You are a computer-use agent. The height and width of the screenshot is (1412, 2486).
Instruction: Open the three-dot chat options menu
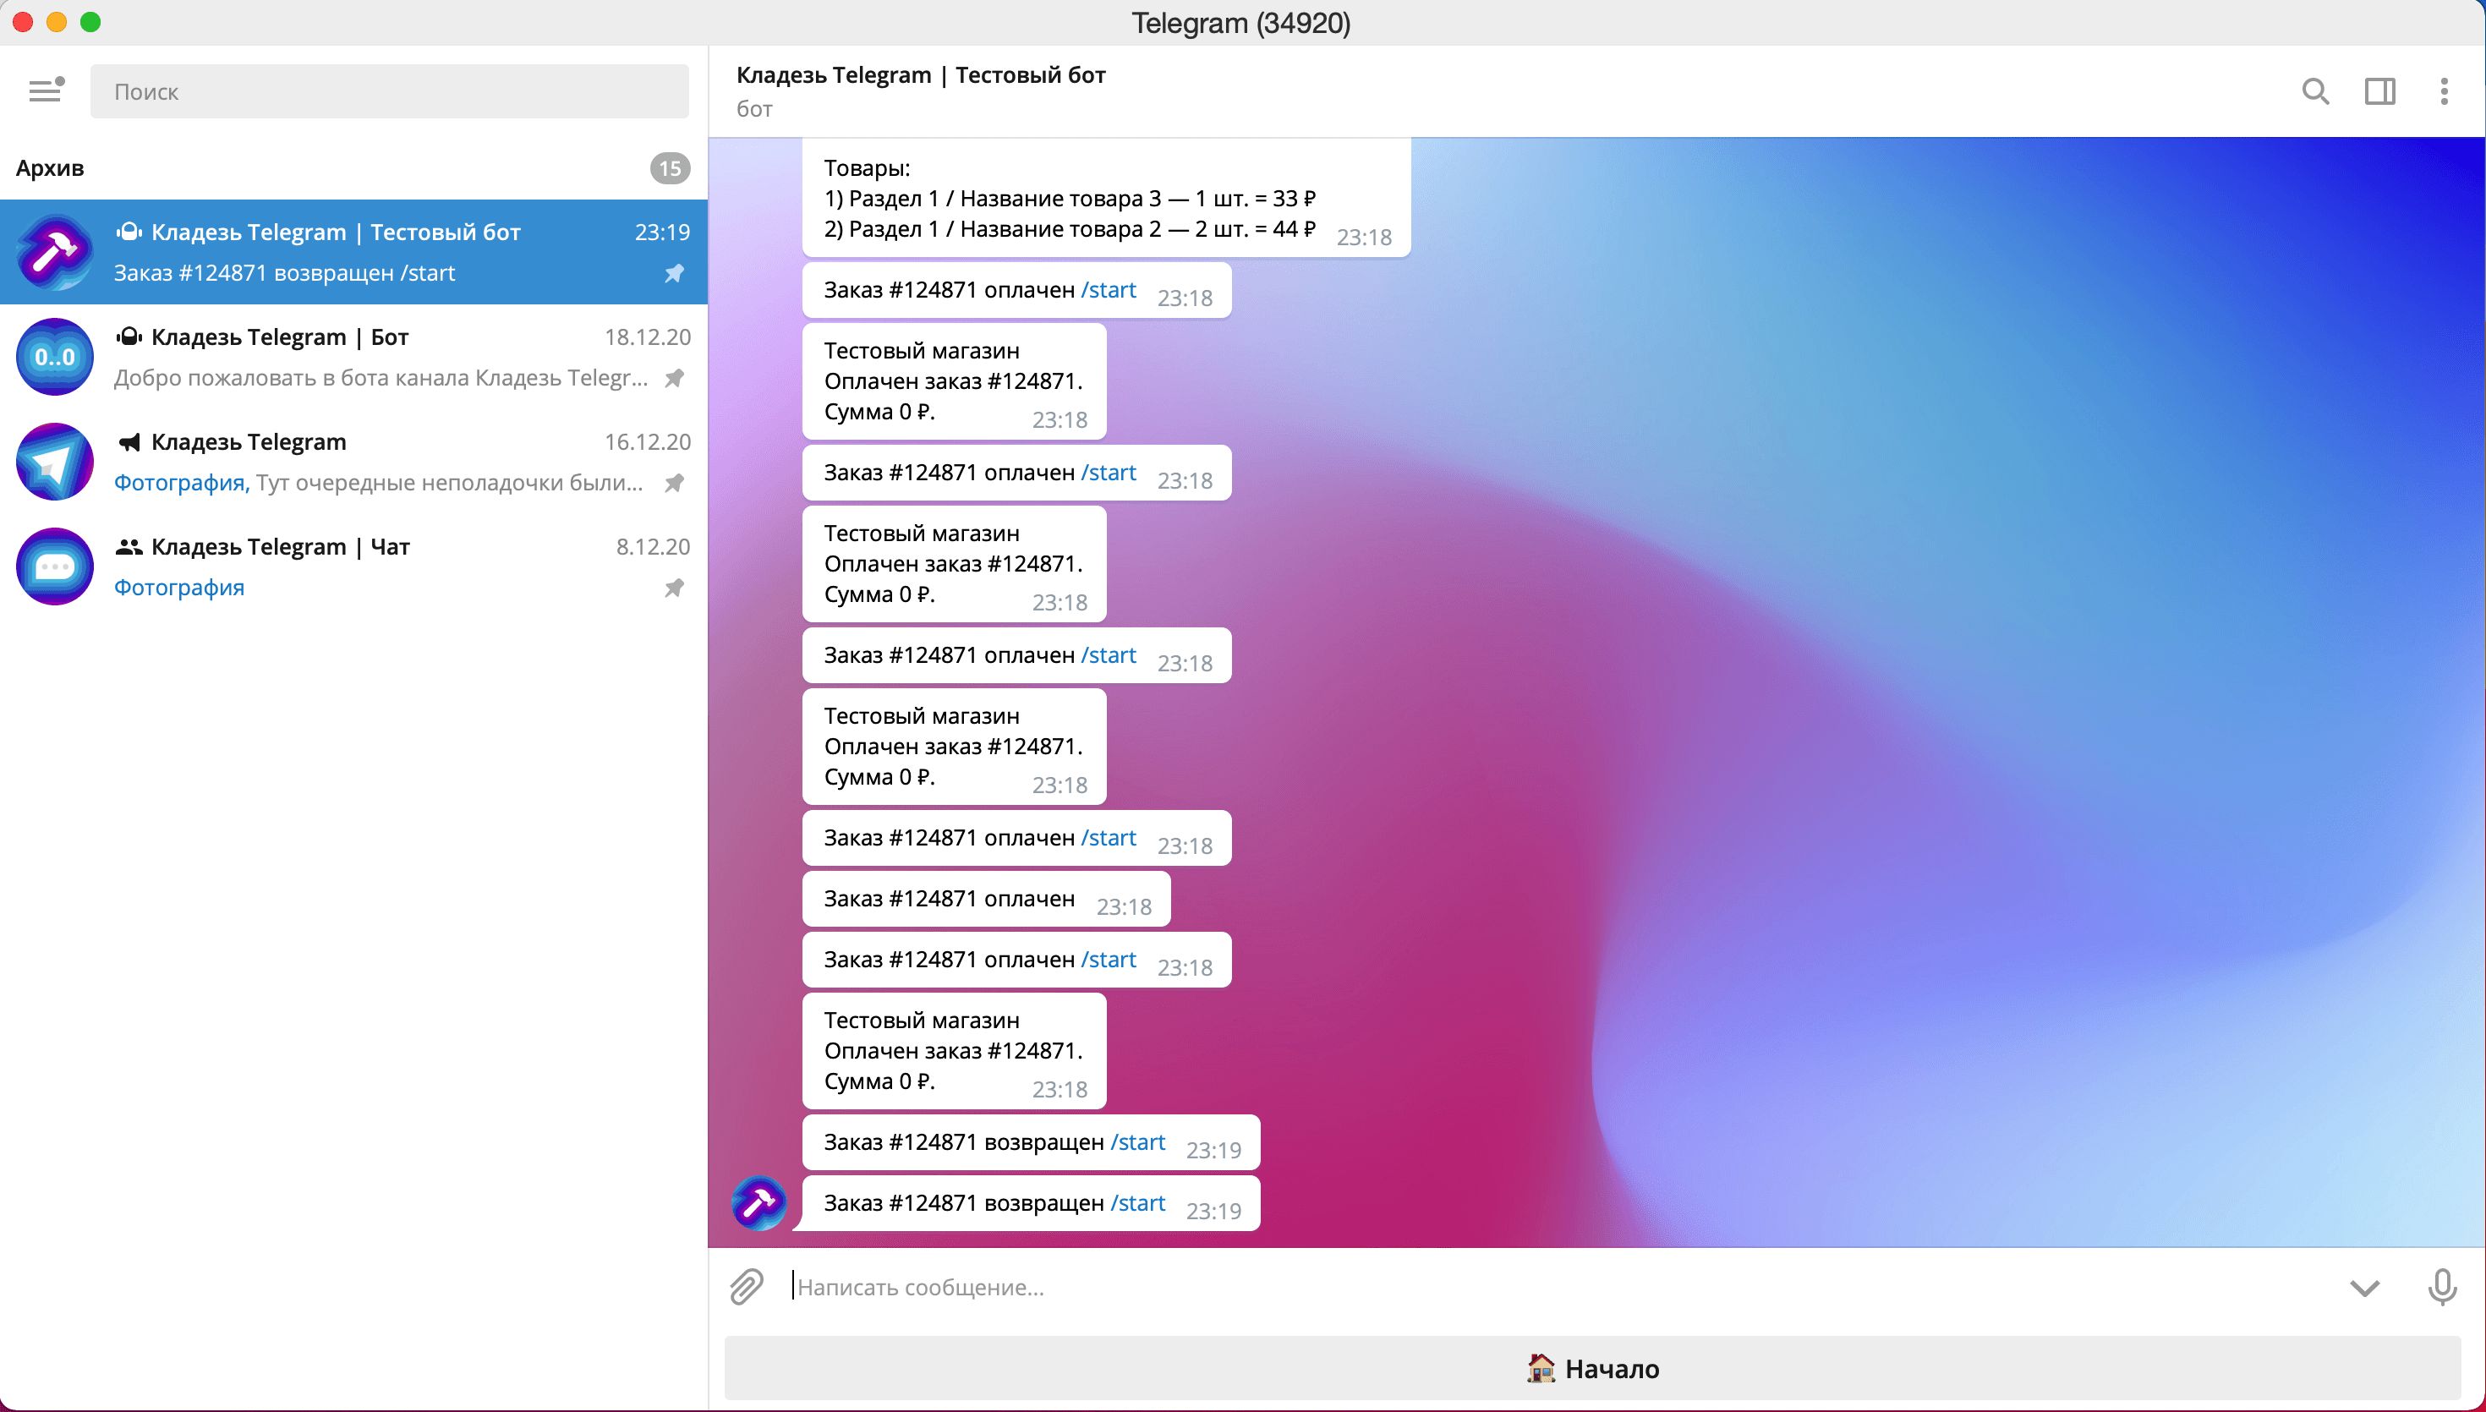(x=2444, y=91)
